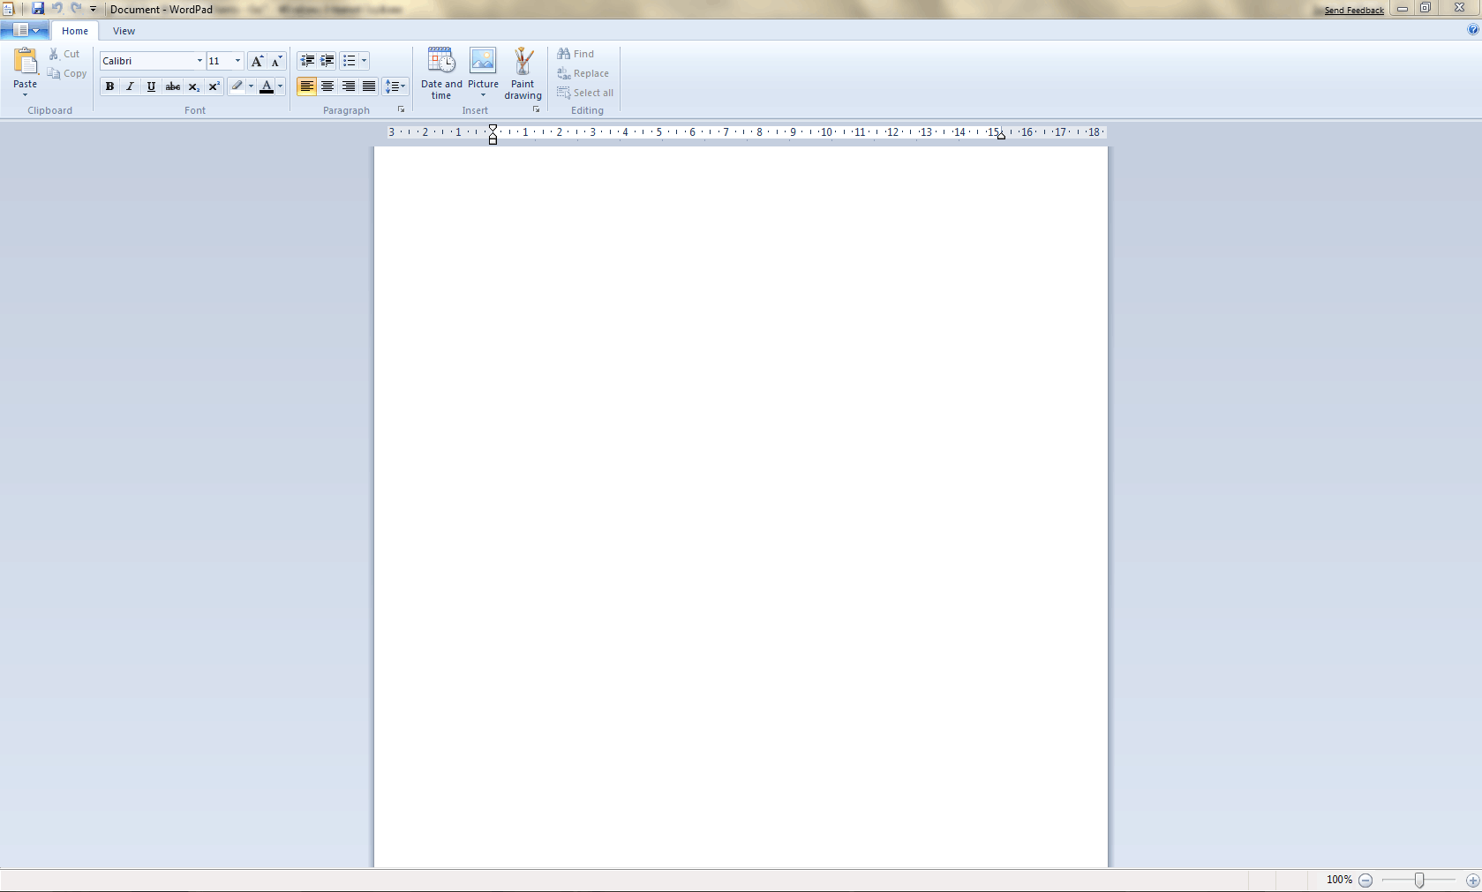The height and width of the screenshot is (892, 1482).
Task: Open the WordPad application menu button
Action: pos(25,30)
